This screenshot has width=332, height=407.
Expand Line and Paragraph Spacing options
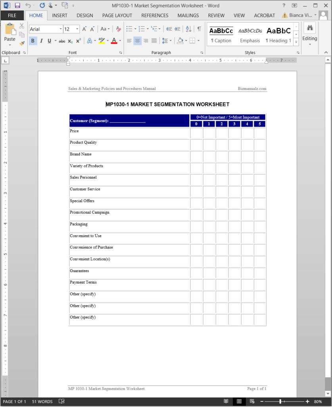[x=171, y=41]
